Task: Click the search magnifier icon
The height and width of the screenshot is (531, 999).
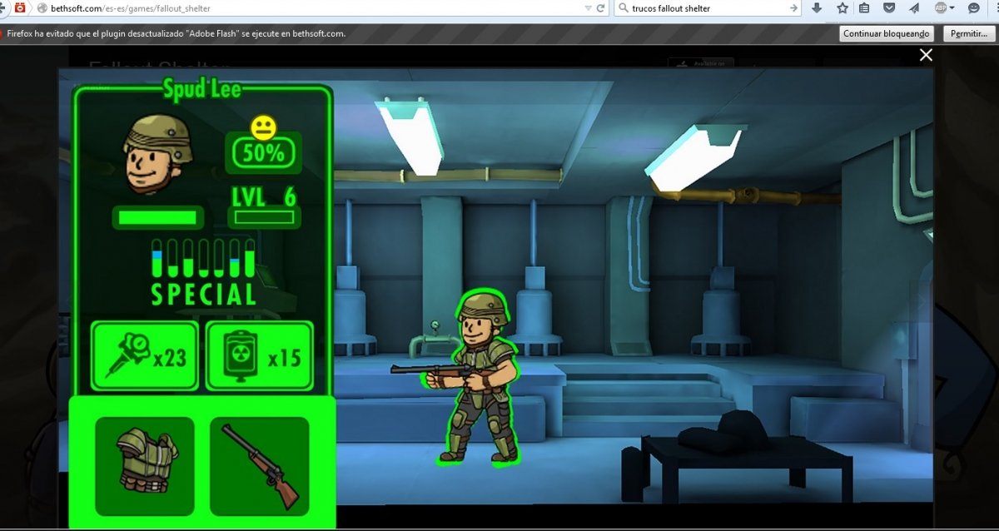Action: 624,8
